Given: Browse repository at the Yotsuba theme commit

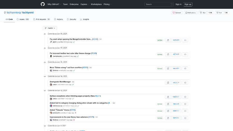Looking at the screenshot, I should click(185, 111).
